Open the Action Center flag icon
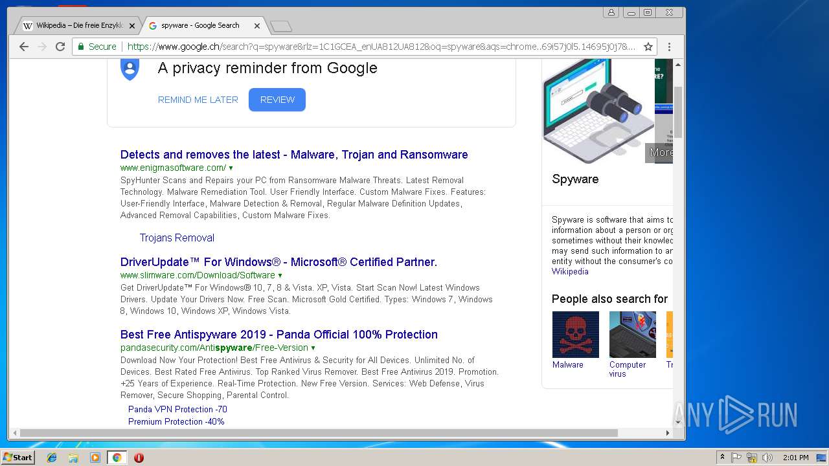Screen dimensions: 829x466 point(736,458)
